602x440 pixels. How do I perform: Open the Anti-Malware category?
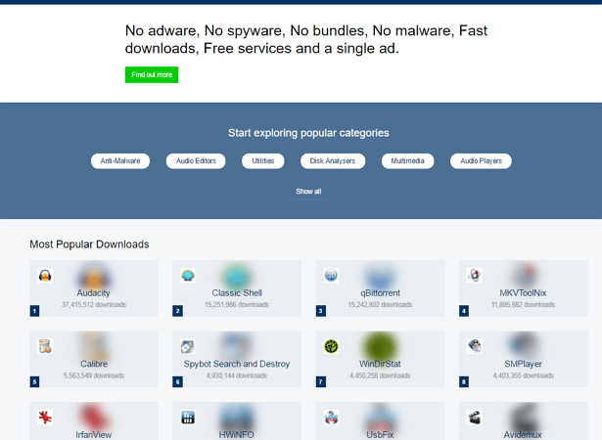coord(120,161)
